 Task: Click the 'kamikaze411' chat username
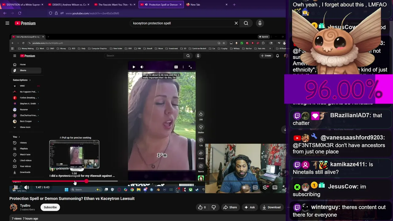[348, 165]
